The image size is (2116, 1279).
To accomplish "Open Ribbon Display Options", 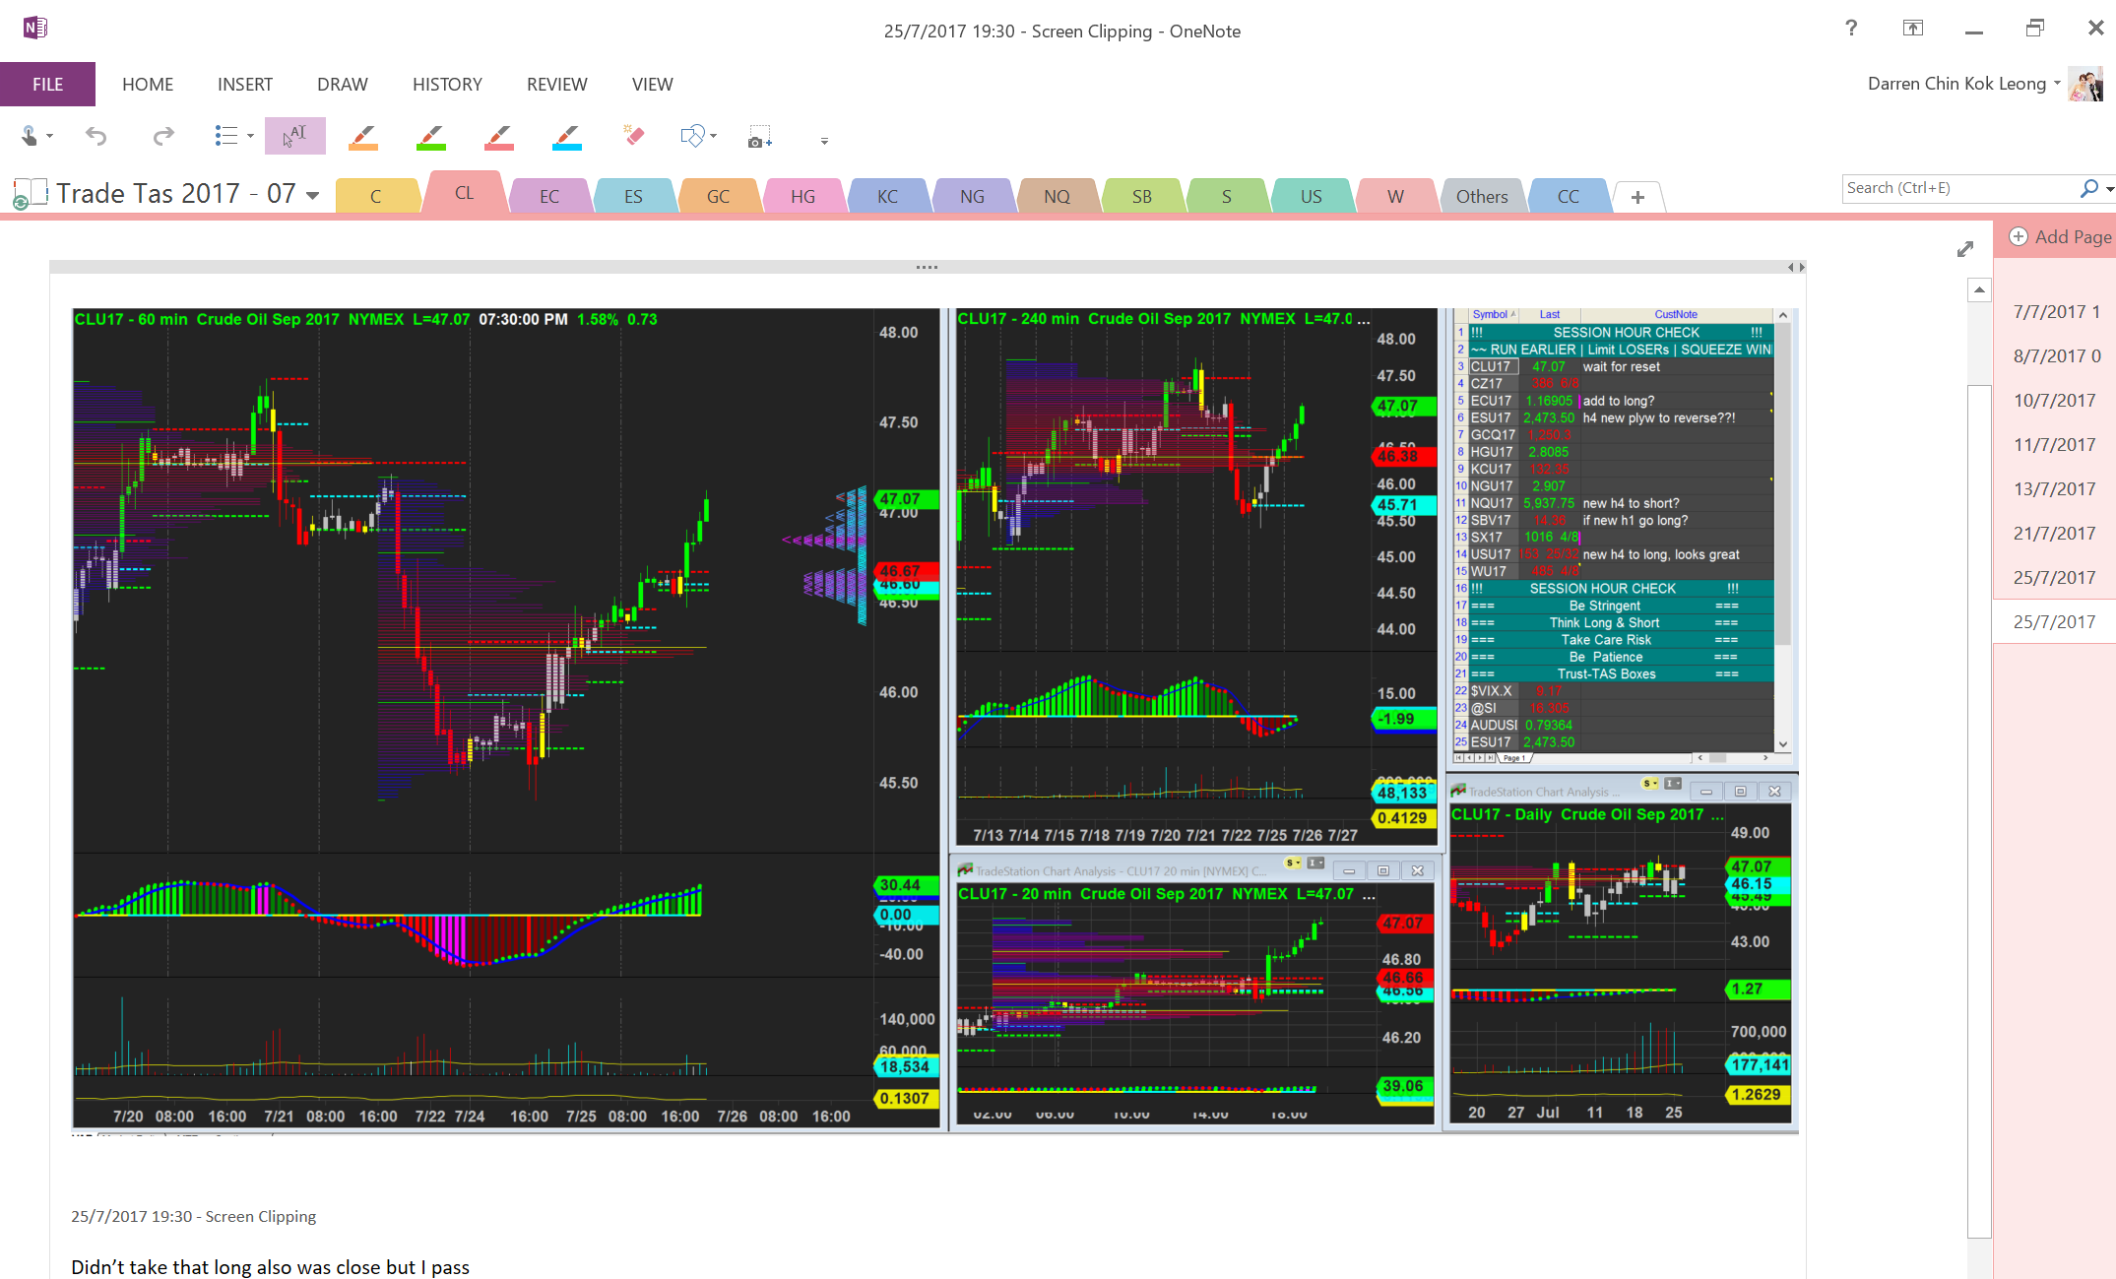I will click(1912, 29).
